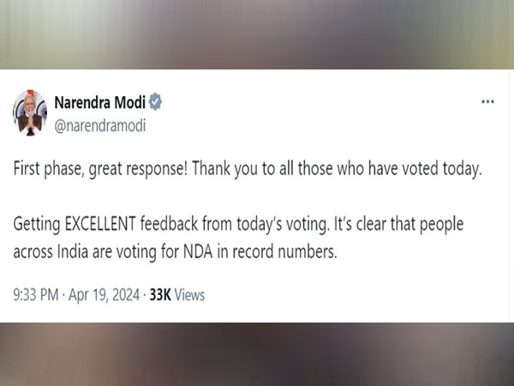The width and height of the screenshot is (514, 386).
Task: Click the words "First phase, great response!"
Action: coord(100,169)
